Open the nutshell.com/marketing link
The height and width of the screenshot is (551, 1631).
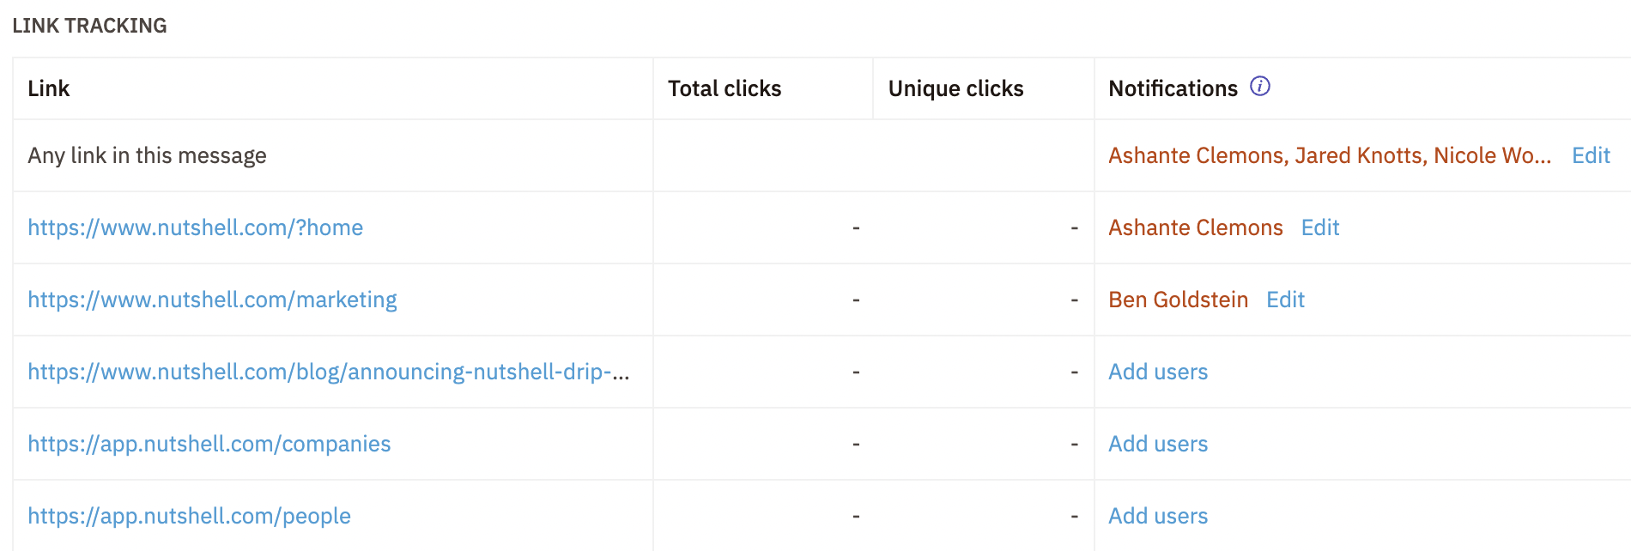click(212, 300)
